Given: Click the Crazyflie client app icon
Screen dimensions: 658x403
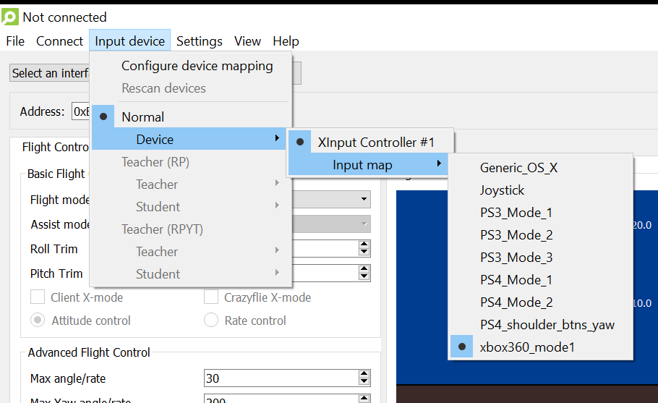Looking at the screenshot, I should point(10,17).
